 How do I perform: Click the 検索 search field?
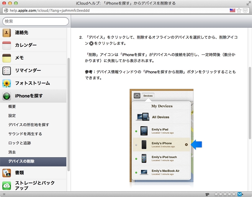pyautogui.click(x=35, y=21)
